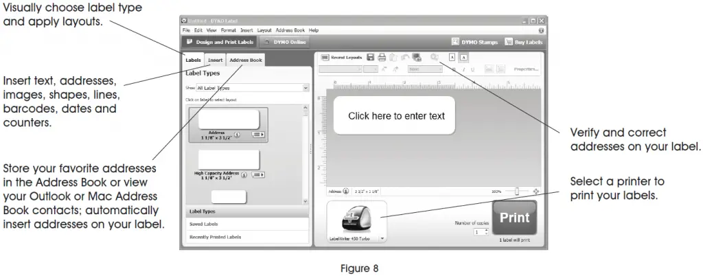Click the address fixer icon
Viewport: 703px width, 276px height.
coord(434,57)
